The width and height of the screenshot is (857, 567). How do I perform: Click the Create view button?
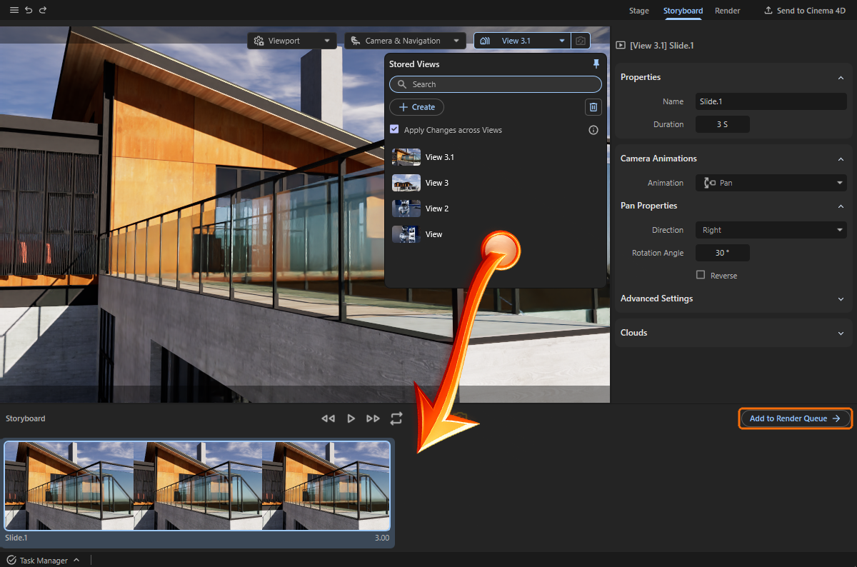tap(416, 107)
